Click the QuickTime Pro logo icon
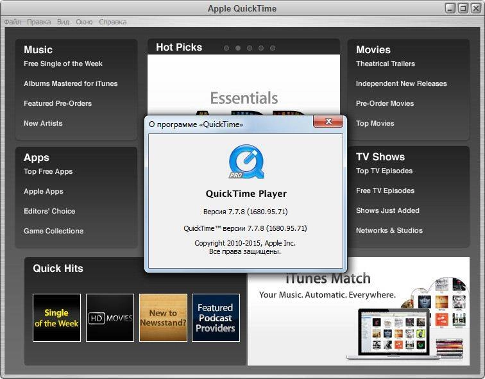The image size is (485, 379). pos(246,162)
